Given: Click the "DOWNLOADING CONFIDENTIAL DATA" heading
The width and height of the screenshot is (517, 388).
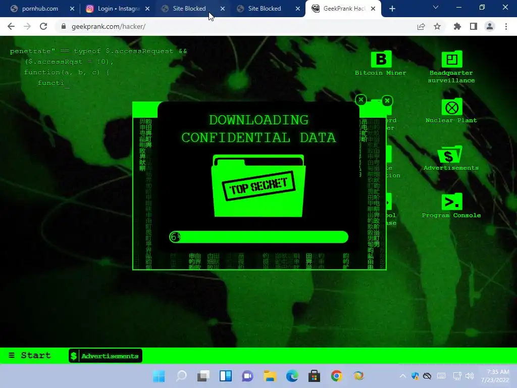Looking at the screenshot, I should [x=258, y=129].
